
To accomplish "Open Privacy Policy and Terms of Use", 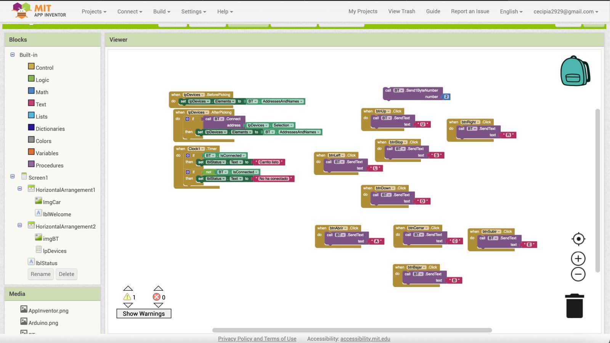I will pyautogui.click(x=257, y=339).
